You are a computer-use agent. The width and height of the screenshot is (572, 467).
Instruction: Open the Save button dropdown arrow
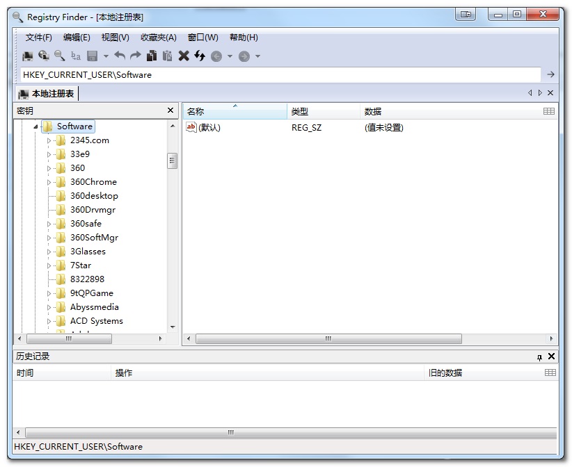pyautogui.click(x=106, y=56)
